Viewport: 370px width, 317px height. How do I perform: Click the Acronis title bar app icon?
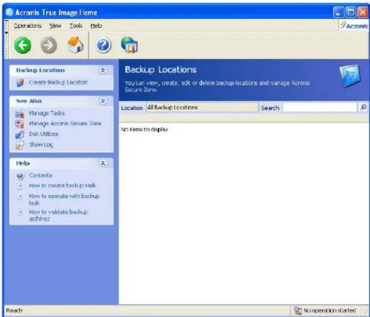coord(9,12)
